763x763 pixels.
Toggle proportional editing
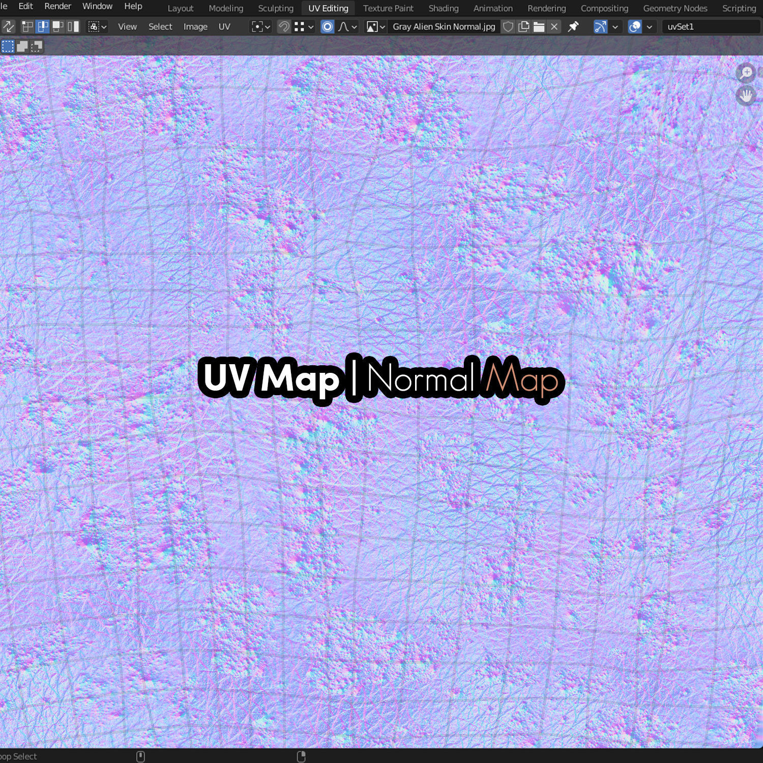coord(328,26)
